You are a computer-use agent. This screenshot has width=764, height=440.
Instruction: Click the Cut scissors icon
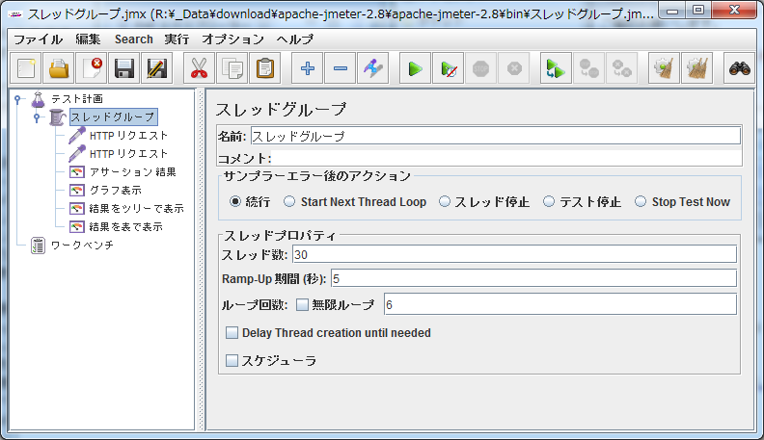point(200,68)
